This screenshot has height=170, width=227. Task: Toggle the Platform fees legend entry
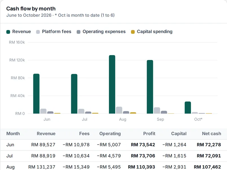[x=54, y=32]
